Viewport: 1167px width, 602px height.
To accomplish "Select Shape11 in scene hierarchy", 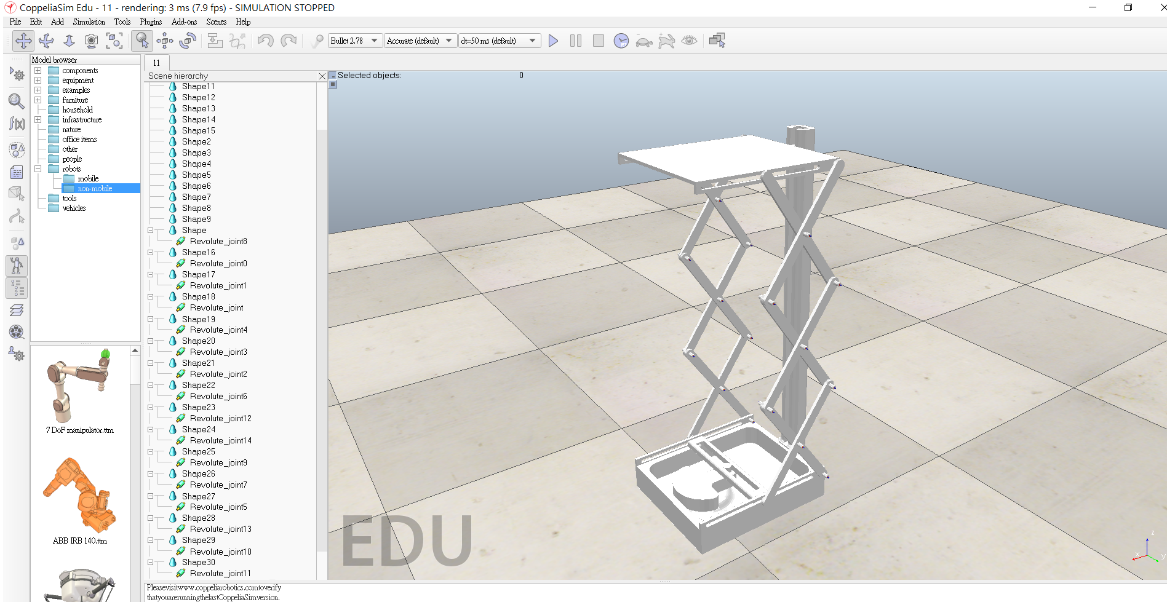I will (x=198, y=87).
